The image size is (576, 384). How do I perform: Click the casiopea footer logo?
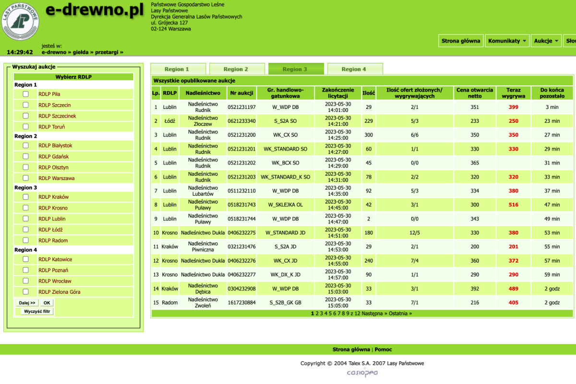(362, 373)
